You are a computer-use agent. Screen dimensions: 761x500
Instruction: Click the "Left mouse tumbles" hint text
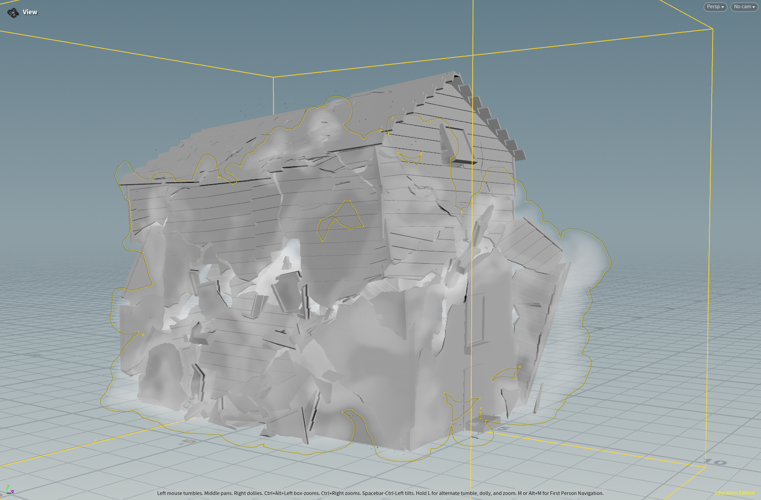point(179,493)
